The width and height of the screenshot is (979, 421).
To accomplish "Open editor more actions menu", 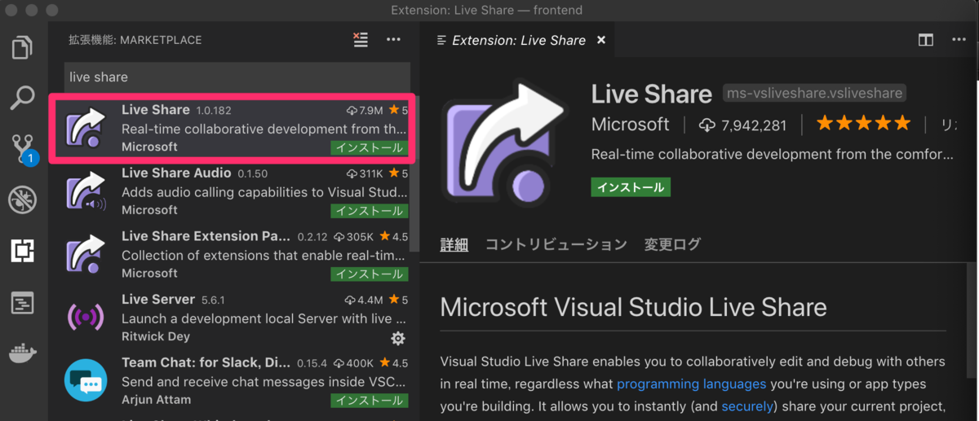I will tap(957, 40).
